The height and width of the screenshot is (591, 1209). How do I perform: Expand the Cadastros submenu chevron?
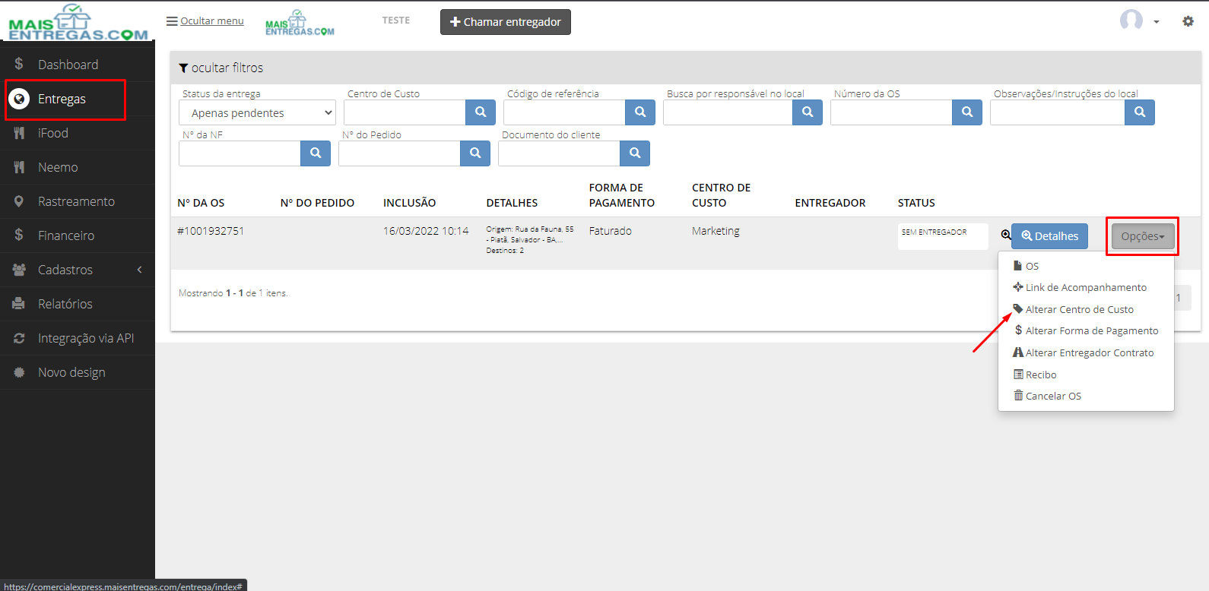coord(140,270)
